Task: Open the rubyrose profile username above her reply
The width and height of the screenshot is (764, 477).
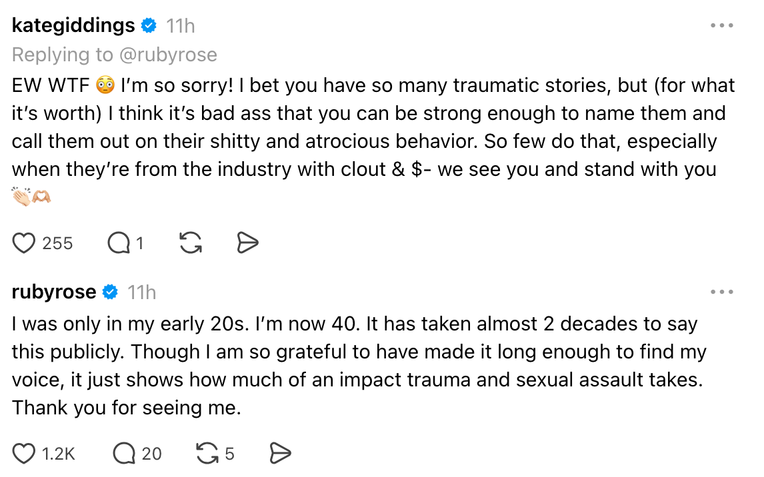Action: (x=55, y=292)
